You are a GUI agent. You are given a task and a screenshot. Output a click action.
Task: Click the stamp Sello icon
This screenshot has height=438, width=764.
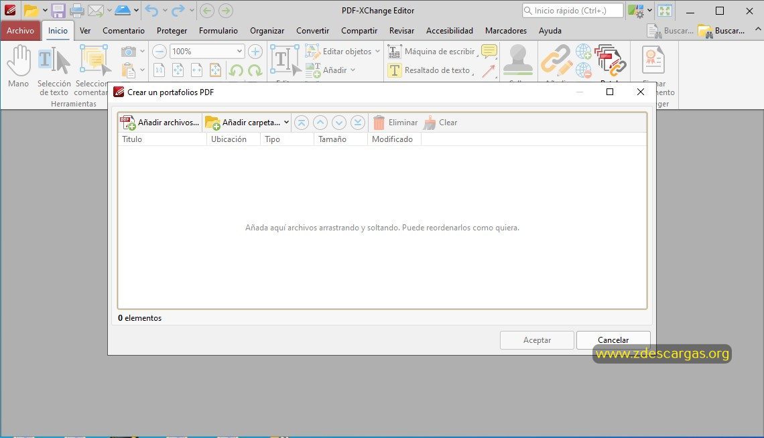coord(518,61)
